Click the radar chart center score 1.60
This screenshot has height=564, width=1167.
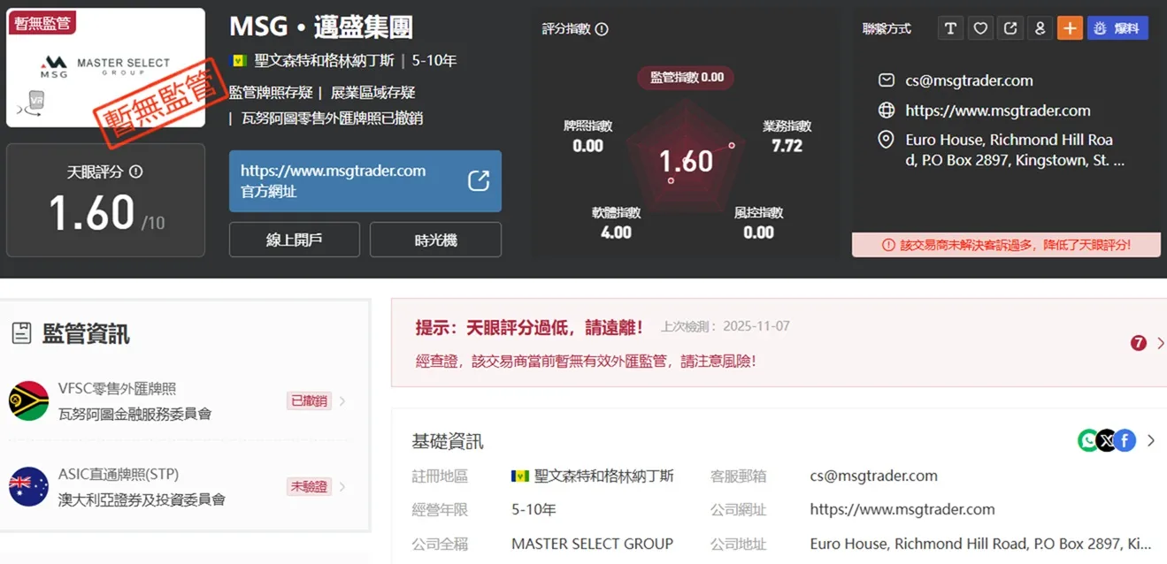[686, 161]
